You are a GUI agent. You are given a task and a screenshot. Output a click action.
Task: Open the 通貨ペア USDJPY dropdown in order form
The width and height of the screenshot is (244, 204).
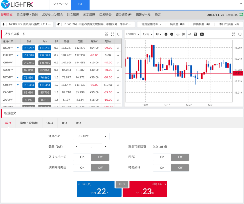91,136
